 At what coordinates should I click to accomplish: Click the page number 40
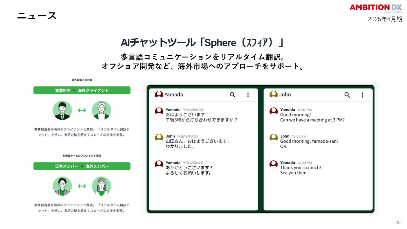(x=398, y=222)
